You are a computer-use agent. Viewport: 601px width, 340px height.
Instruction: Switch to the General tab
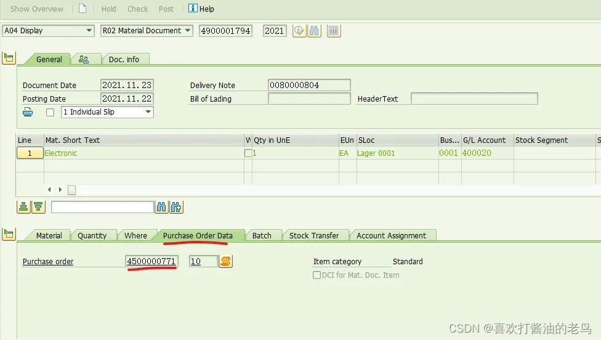[x=49, y=59]
